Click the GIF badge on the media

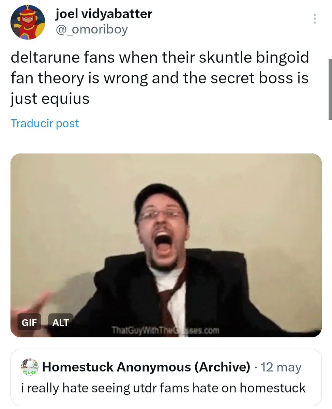(29, 322)
